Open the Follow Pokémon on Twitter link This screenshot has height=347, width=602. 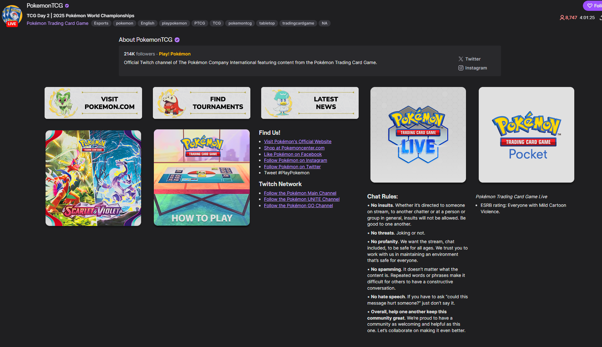click(292, 167)
